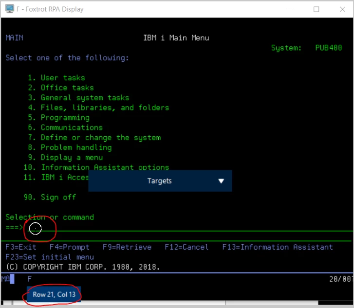
Task: Click the System: label
Action: (286, 48)
